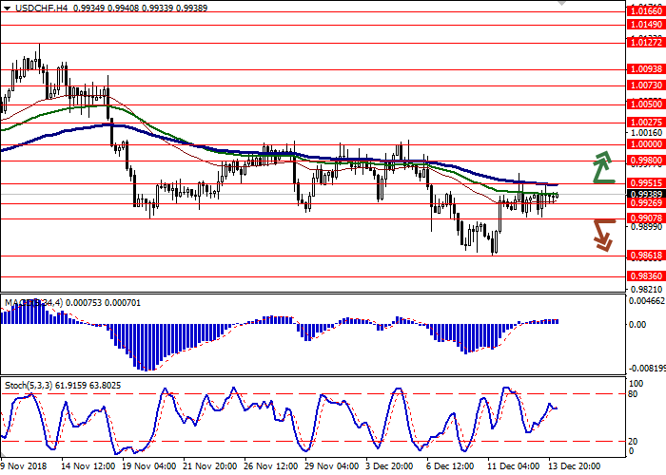Select the 1.01660 red price level label
The image size is (666, 475).
tap(646, 8)
